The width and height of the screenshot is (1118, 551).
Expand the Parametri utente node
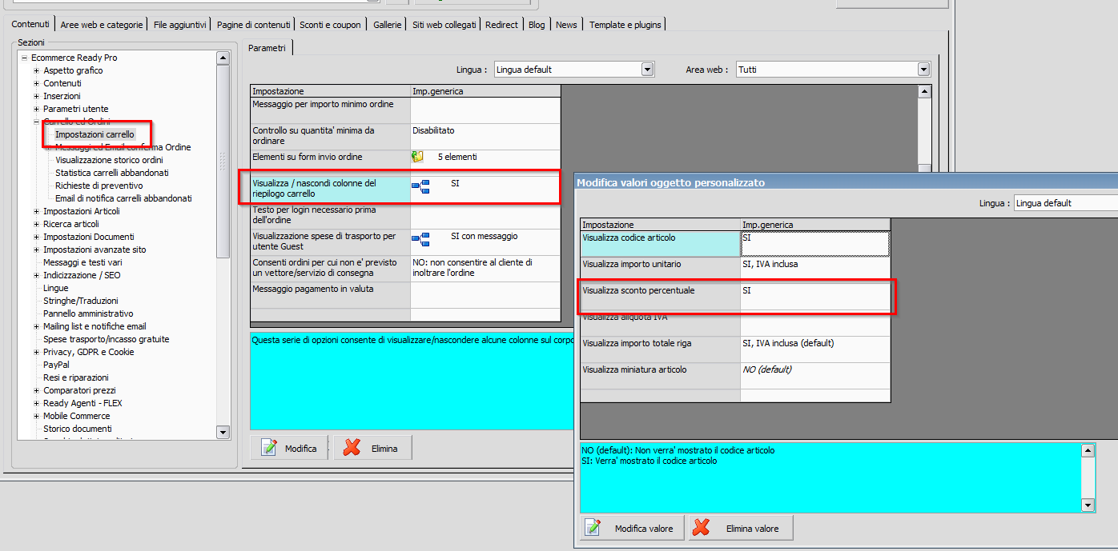pyautogui.click(x=36, y=109)
